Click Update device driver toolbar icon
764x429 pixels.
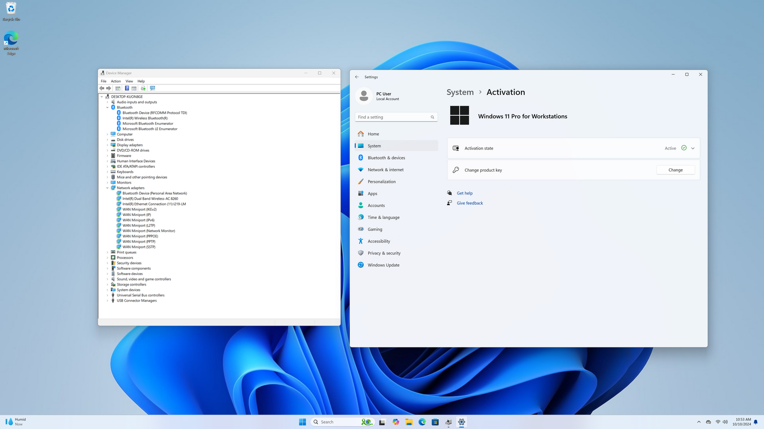pyautogui.click(x=143, y=88)
